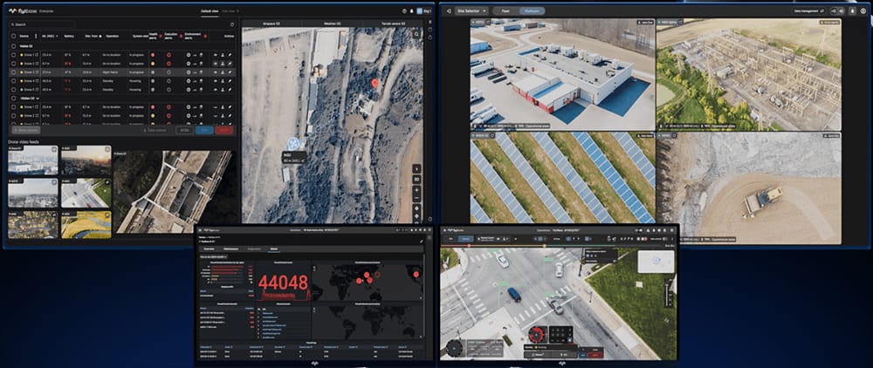The image size is (873, 368).
Task: Tick the select-all checkbox in the table header
Action: tap(12, 36)
